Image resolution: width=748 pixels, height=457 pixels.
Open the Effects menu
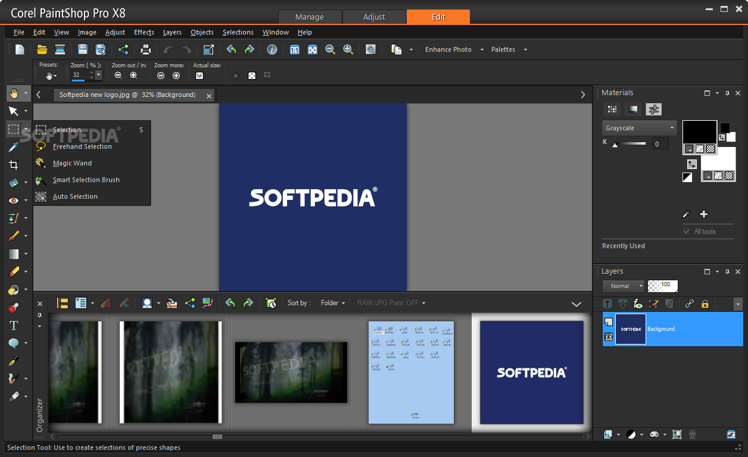(144, 32)
